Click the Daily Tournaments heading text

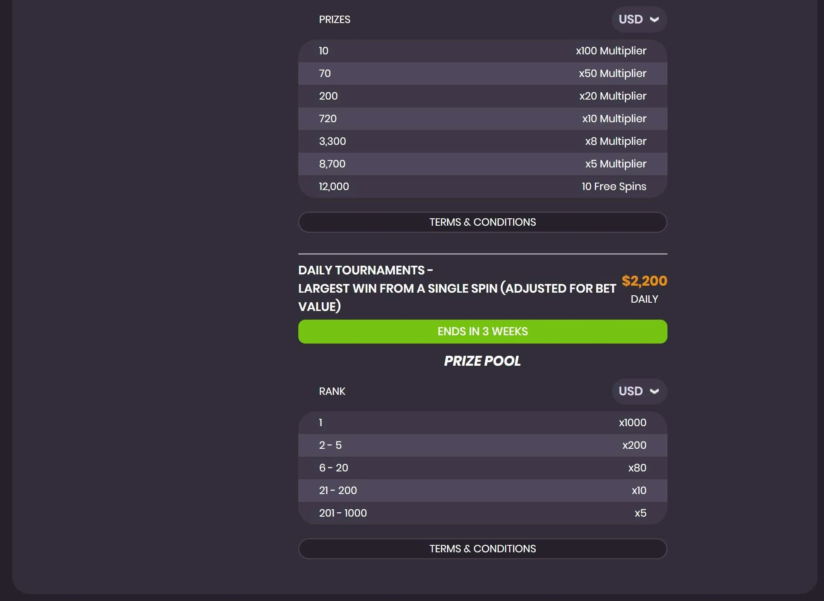click(457, 288)
